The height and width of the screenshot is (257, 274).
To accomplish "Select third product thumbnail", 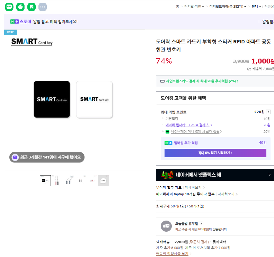I will pos(69,181).
